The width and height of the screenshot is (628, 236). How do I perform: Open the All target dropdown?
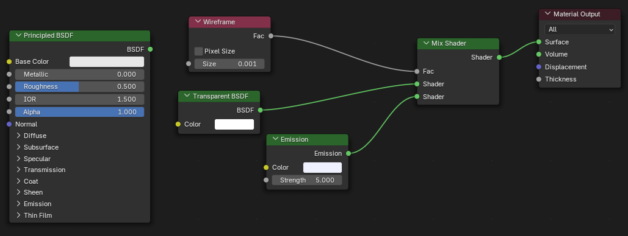tap(580, 30)
